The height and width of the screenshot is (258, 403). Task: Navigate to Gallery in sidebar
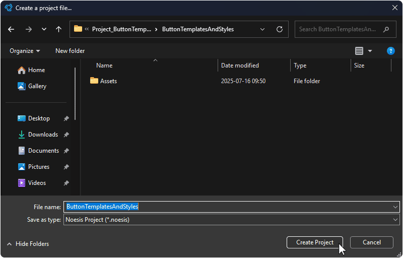[x=32, y=86]
